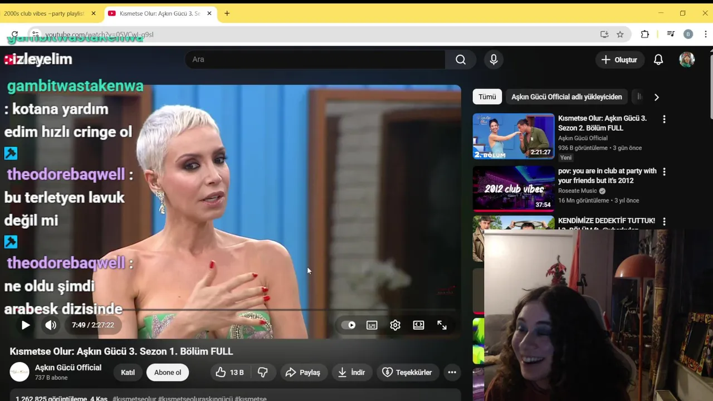Screen dimensions: 713x401
Task: Play the paused video
Action: coord(26,325)
